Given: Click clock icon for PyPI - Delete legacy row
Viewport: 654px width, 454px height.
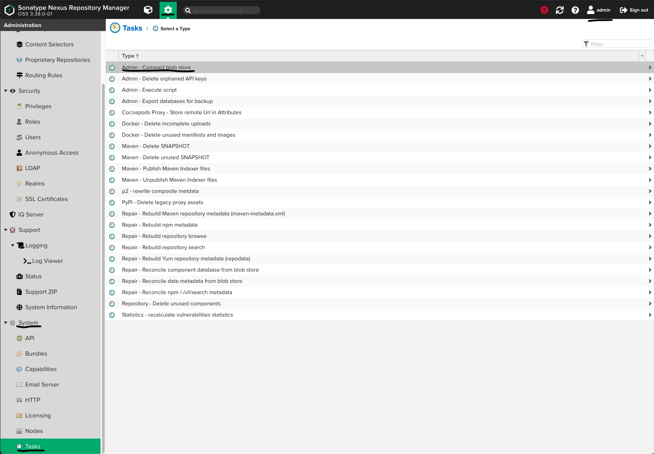Looking at the screenshot, I should [112, 202].
